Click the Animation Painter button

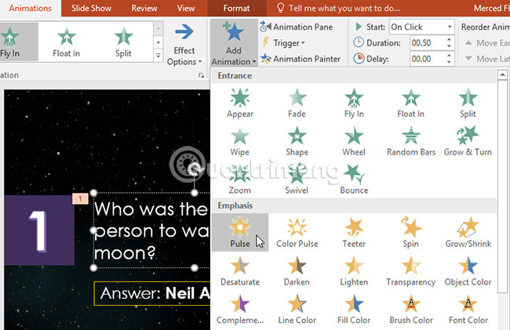pos(301,59)
